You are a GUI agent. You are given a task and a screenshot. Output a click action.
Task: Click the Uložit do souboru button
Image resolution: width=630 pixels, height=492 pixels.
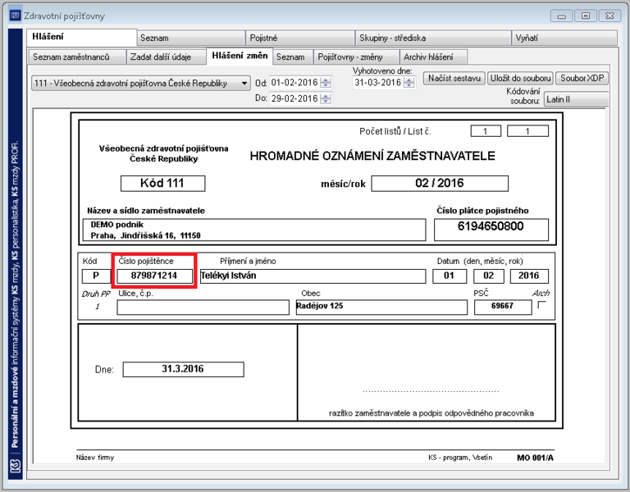[x=520, y=79]
